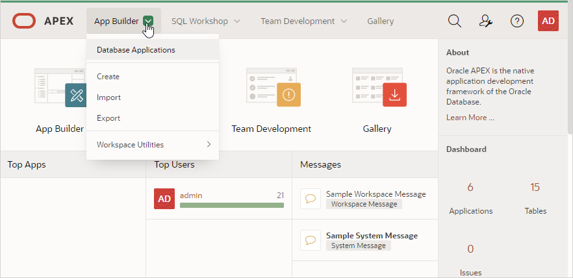Click the Dashboard heading

pyautogui.click(x=466, y=149)
